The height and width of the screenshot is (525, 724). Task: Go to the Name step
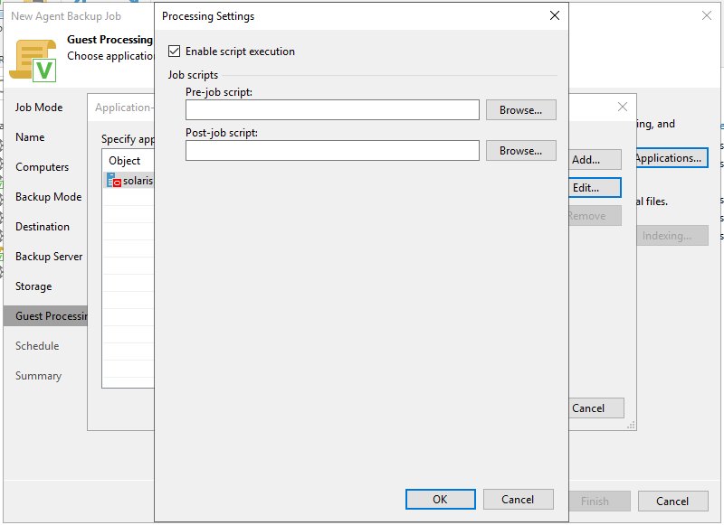click(x=30, y=136)
